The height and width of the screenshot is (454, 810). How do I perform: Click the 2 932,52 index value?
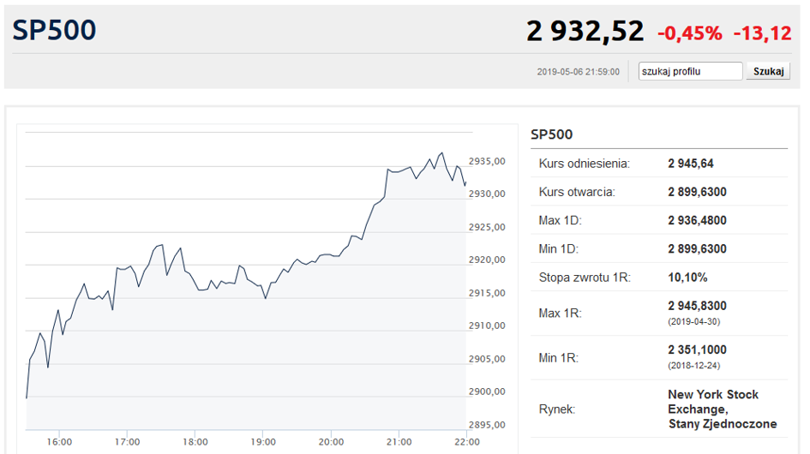pyautogui.click(x=585, y=32)
